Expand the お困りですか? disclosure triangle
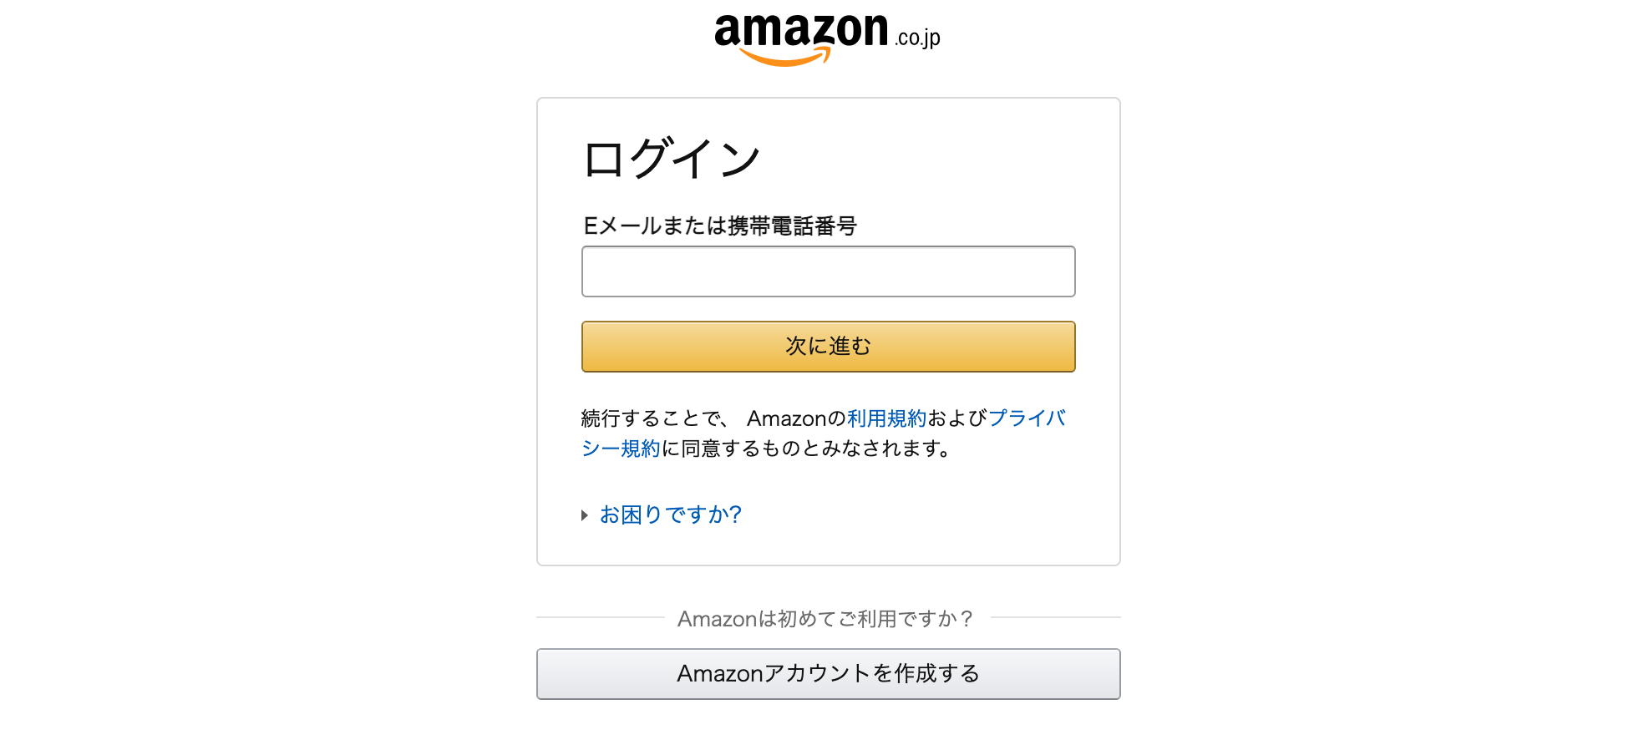Image resolution: width=1649 pixels, height=730 pixels. pos(585,515)
